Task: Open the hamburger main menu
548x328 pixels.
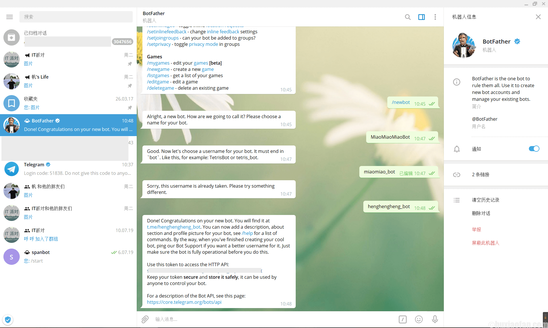Action: tap(9, 17)
